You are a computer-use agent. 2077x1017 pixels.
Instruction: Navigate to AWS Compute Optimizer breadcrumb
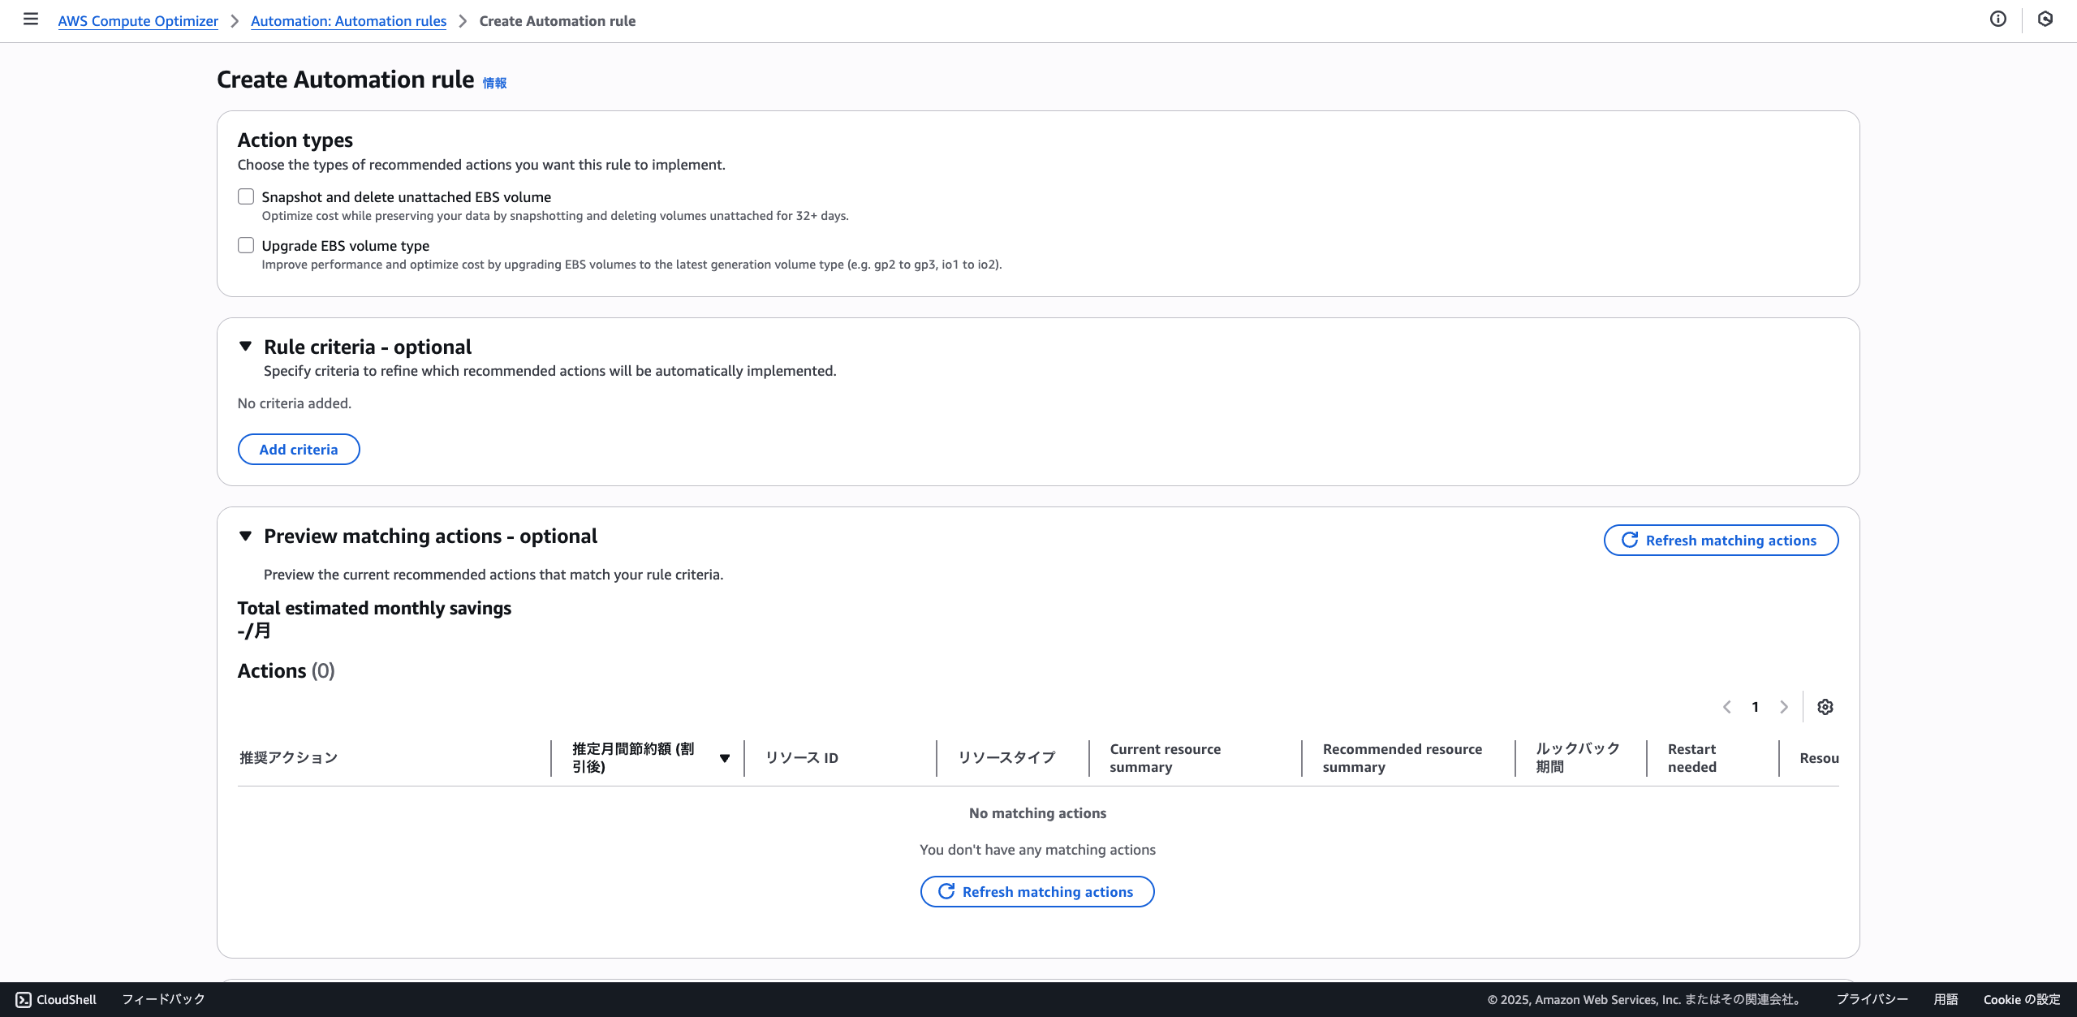point(138,21)
